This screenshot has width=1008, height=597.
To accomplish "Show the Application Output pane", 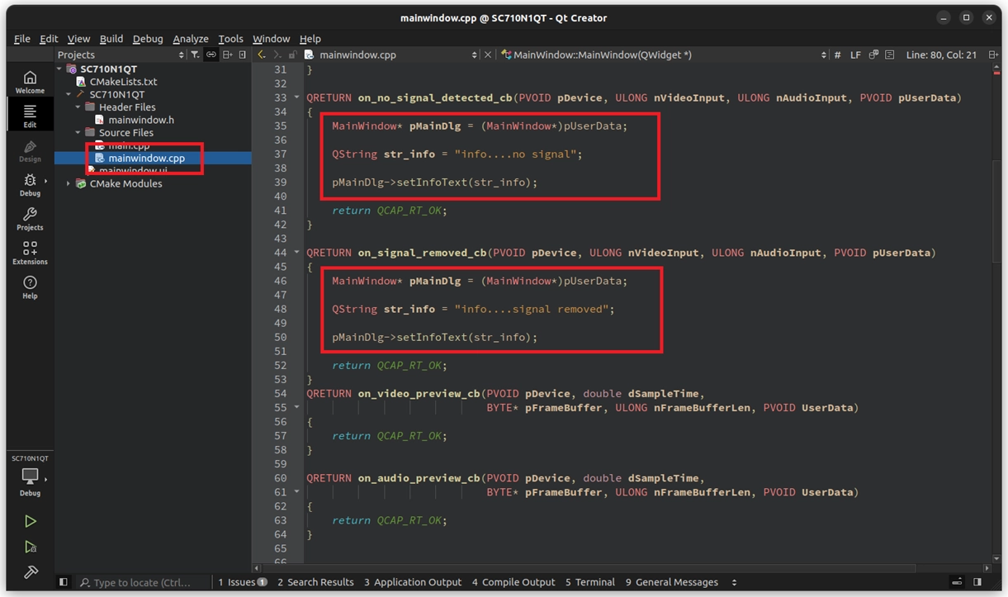I will (x=413, y=582).
